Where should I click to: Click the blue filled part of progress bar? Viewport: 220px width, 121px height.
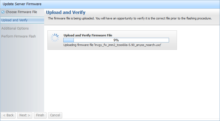pyautogui.click(x=69, y=40)
